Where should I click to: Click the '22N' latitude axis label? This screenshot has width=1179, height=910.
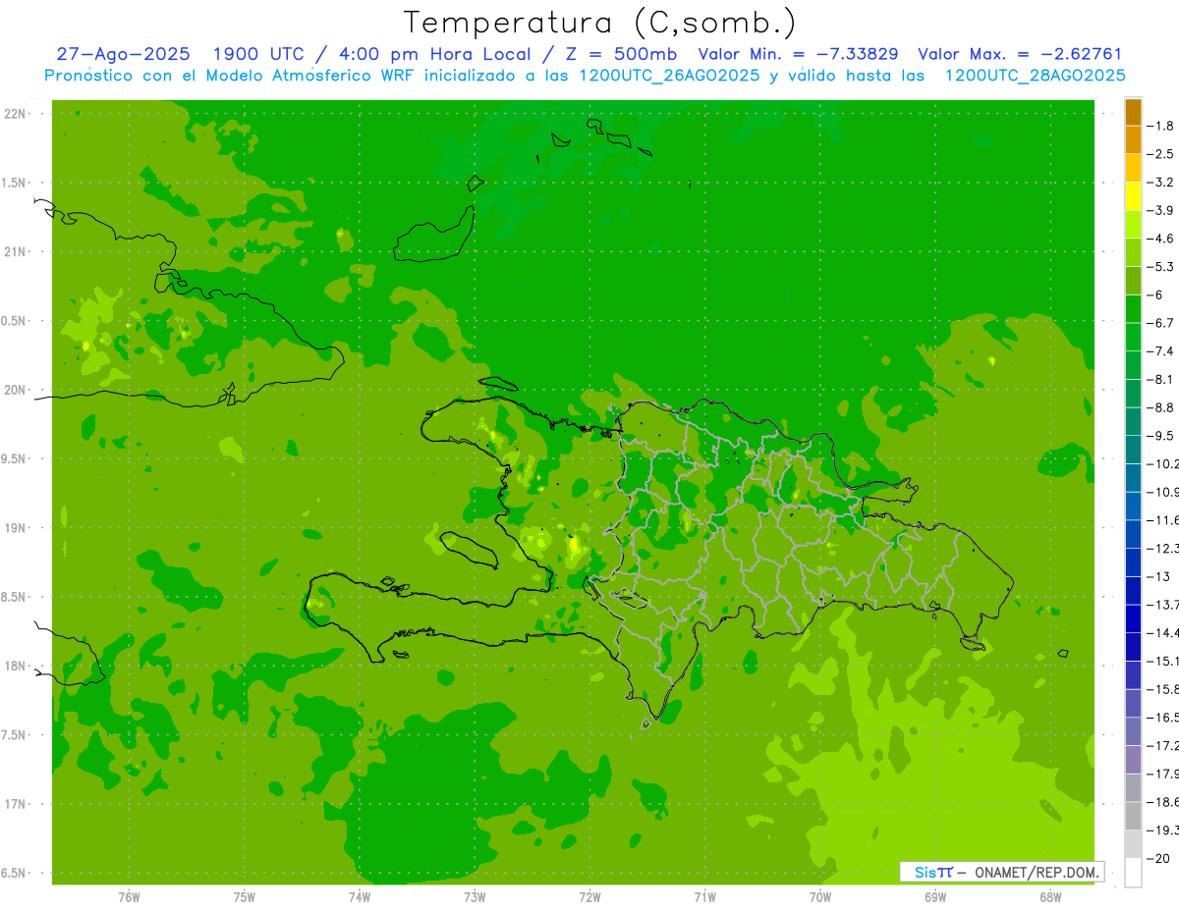coord(15,114)
